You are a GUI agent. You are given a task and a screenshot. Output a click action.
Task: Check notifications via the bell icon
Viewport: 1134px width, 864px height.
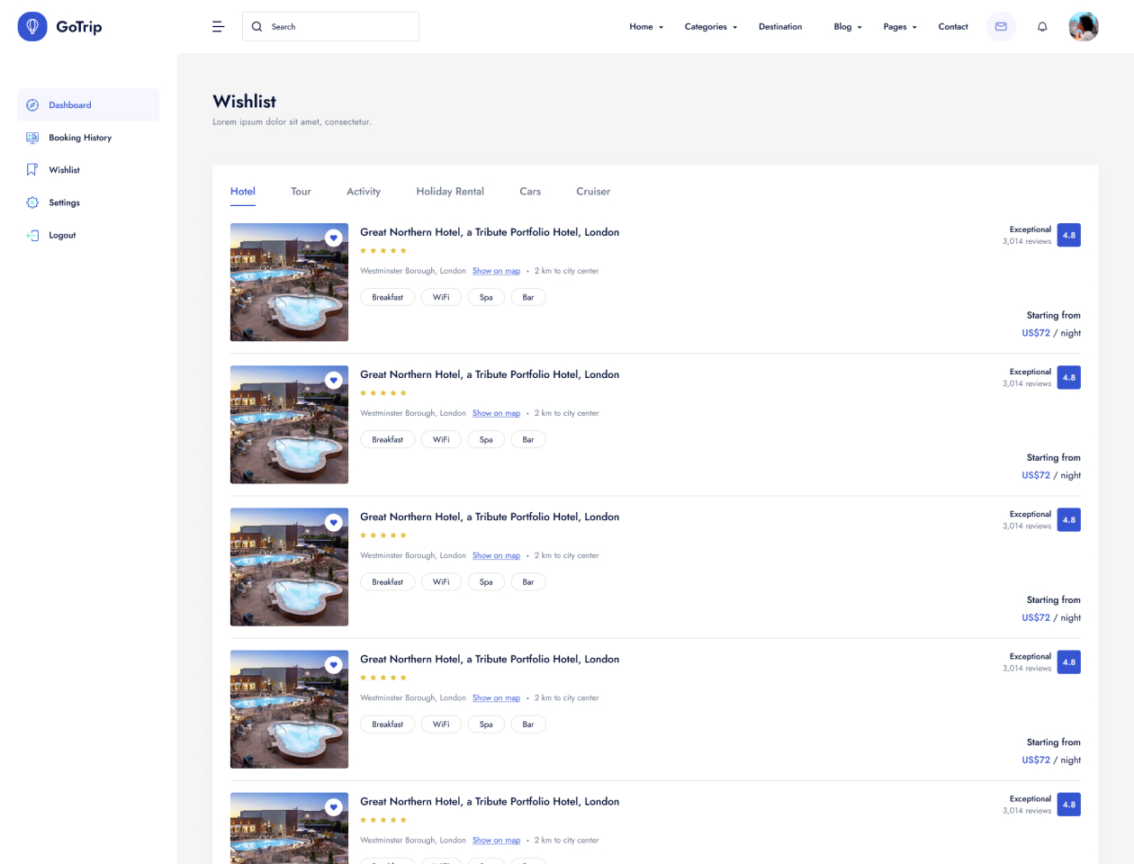click(x=1041, y=26)
